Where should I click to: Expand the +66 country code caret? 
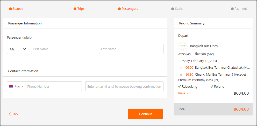[x=23, y=86]
